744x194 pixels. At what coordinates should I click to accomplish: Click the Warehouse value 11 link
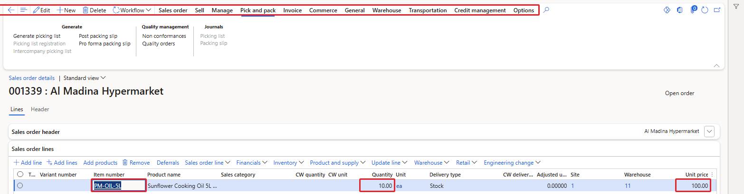[x=628, y=186]
